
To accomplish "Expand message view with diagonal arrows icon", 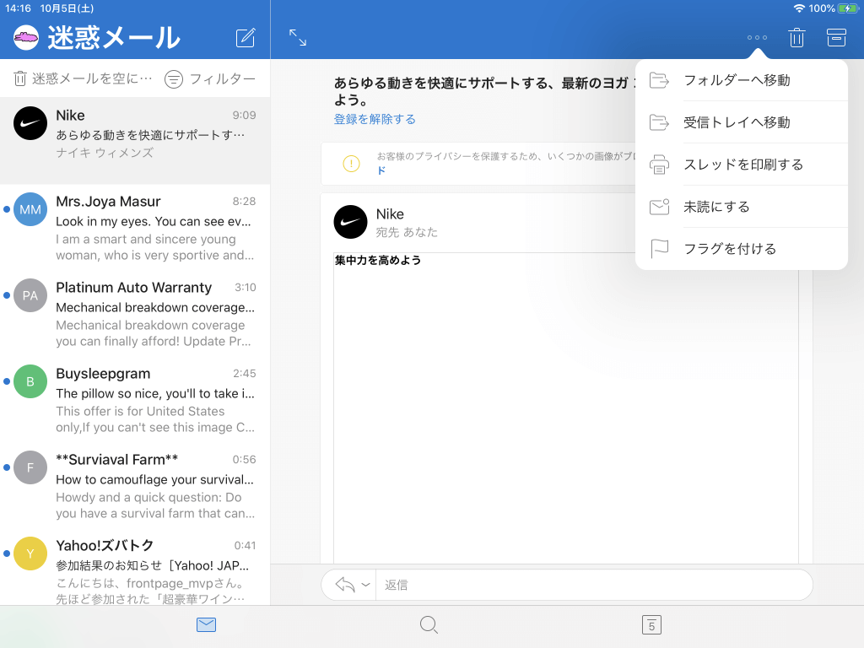I will point(298,37).
